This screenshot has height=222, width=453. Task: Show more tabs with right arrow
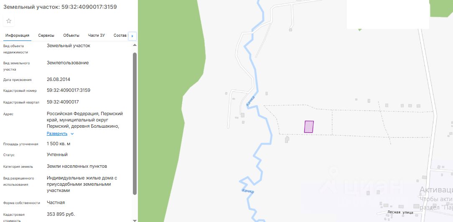(132, 36)
